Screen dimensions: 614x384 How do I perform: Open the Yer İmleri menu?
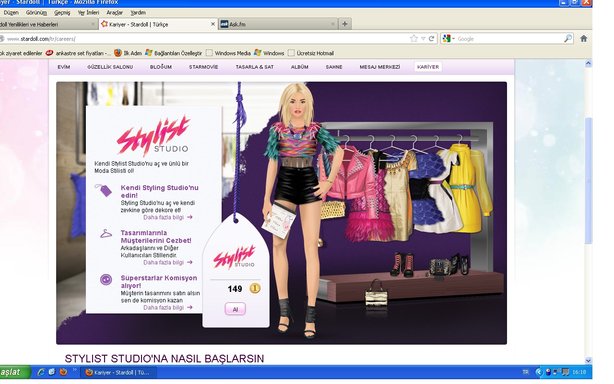pos(88,12)
